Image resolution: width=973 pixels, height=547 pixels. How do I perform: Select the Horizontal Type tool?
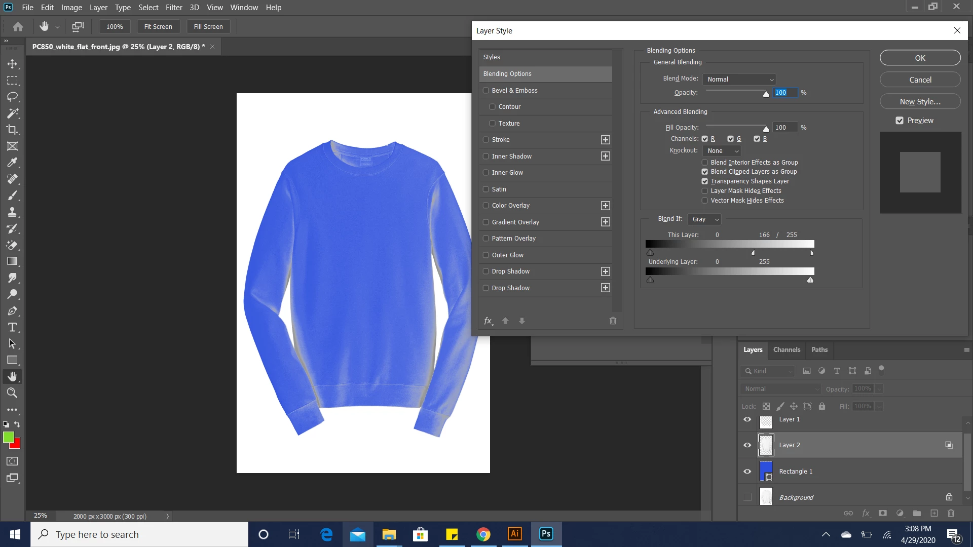12,327
